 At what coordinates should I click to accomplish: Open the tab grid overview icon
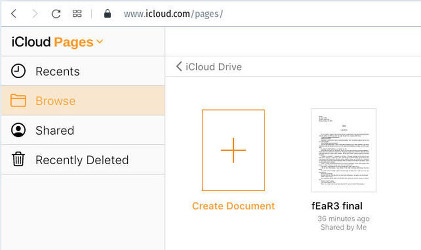tap(77, 14)
